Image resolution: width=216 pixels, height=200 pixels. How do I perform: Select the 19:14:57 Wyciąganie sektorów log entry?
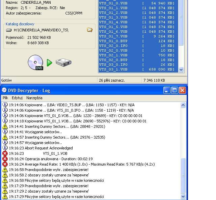(35, 143)
